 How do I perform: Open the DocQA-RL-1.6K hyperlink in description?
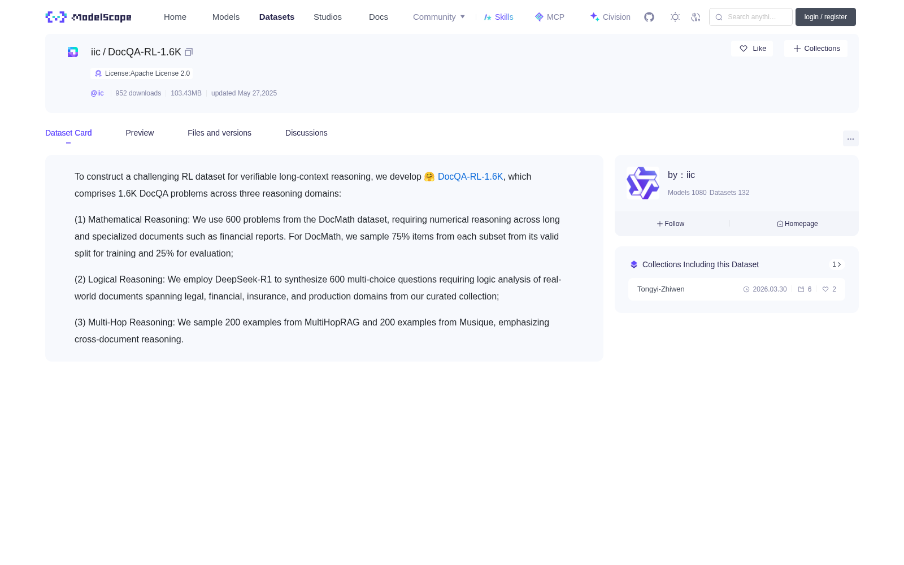coord(471,177)
